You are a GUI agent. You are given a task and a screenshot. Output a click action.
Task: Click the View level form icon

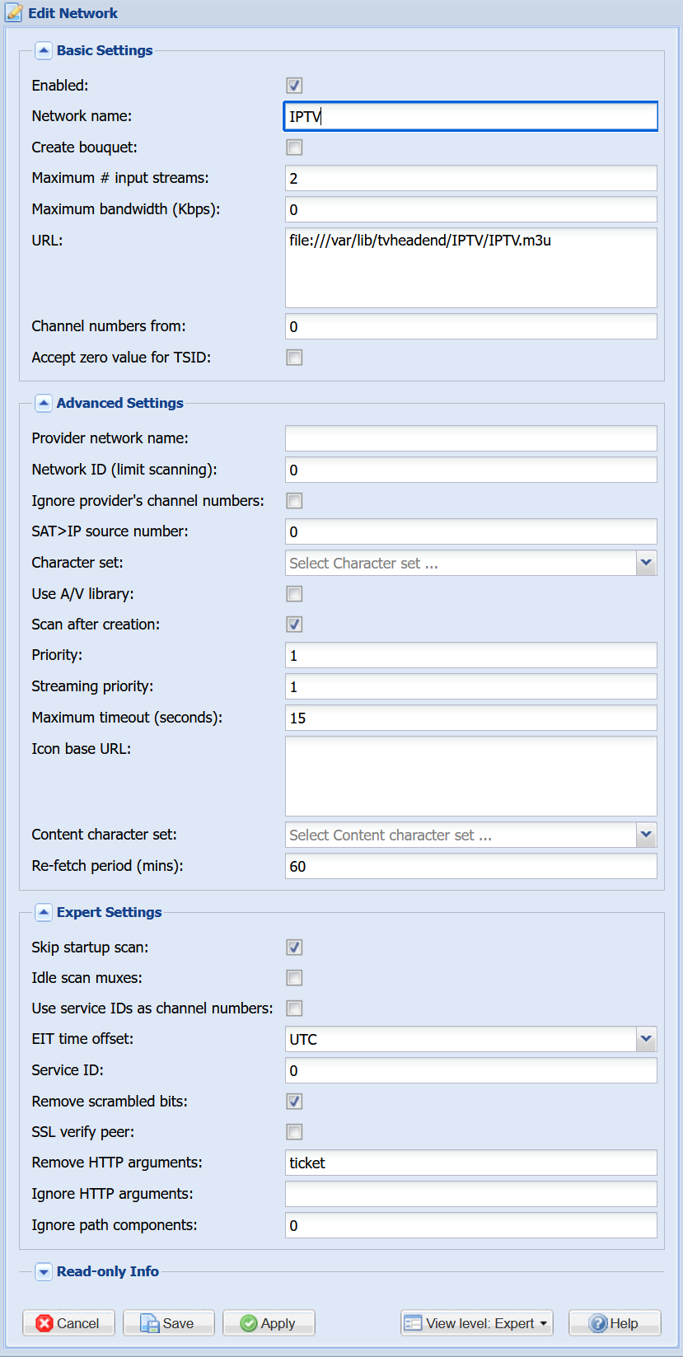413,1323
